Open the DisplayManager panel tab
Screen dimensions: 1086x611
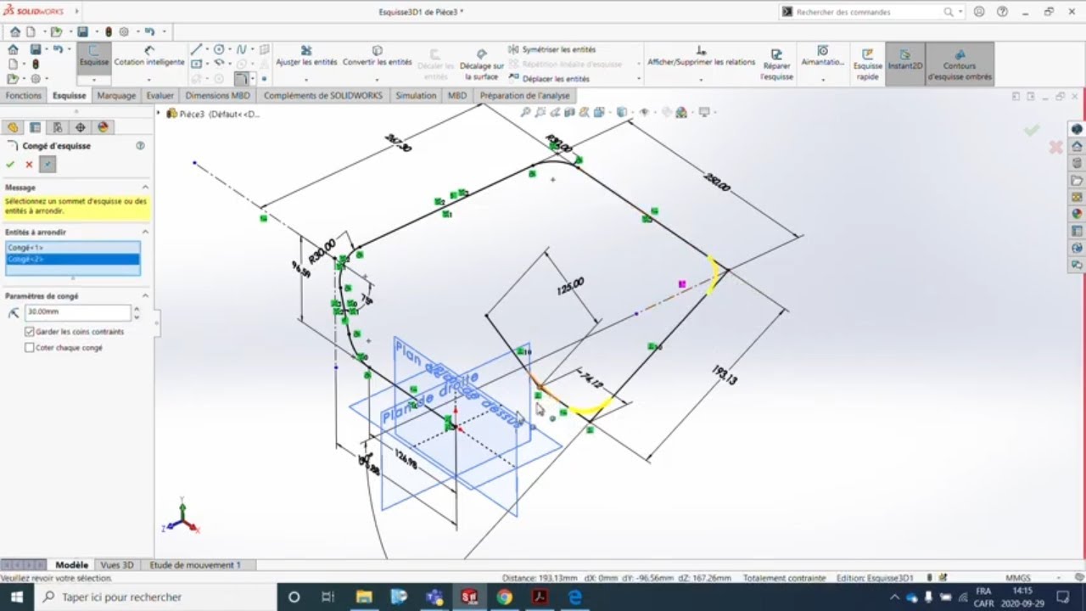[x=104, y=127]
